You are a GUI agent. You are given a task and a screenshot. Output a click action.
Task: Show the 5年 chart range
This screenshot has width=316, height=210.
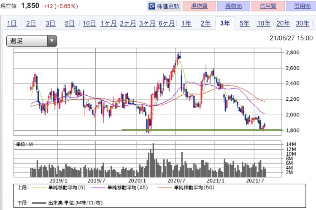244,23
